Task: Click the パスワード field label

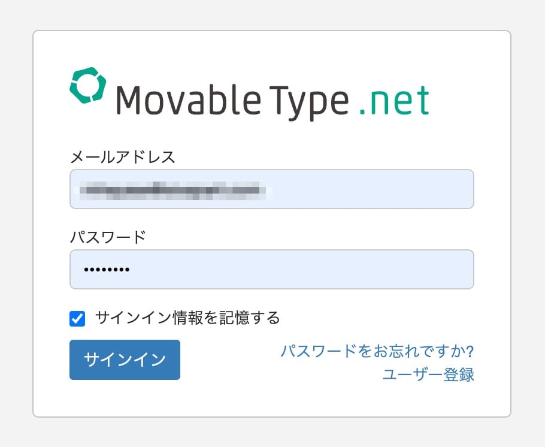Action: click(x=108, y=237)
